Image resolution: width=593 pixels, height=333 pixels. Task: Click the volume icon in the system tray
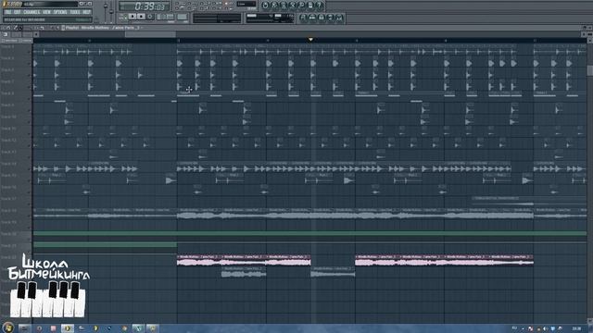click(x=545, y=329)
